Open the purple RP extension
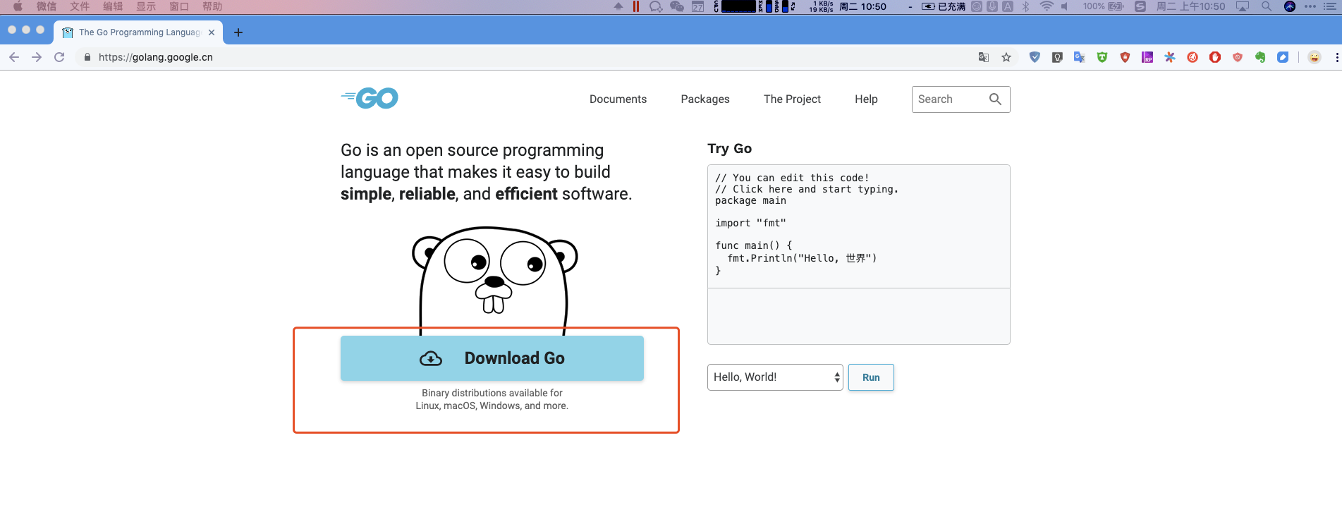 1147,57
